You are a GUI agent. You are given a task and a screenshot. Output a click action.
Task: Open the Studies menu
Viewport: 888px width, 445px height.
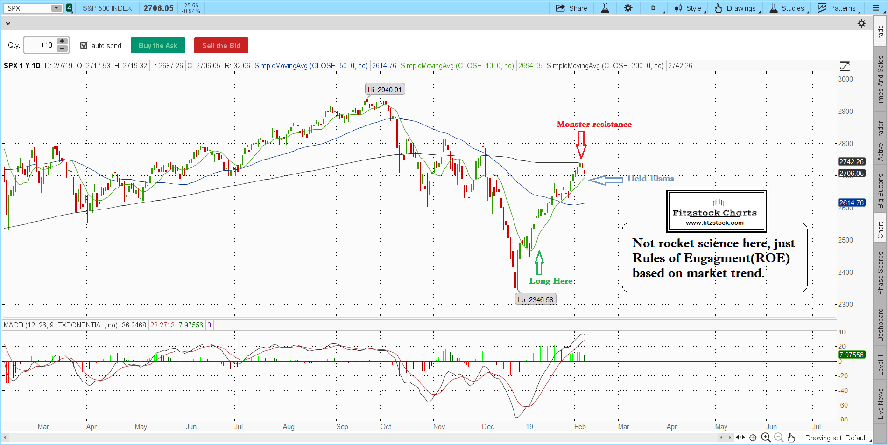pos(787,8)
